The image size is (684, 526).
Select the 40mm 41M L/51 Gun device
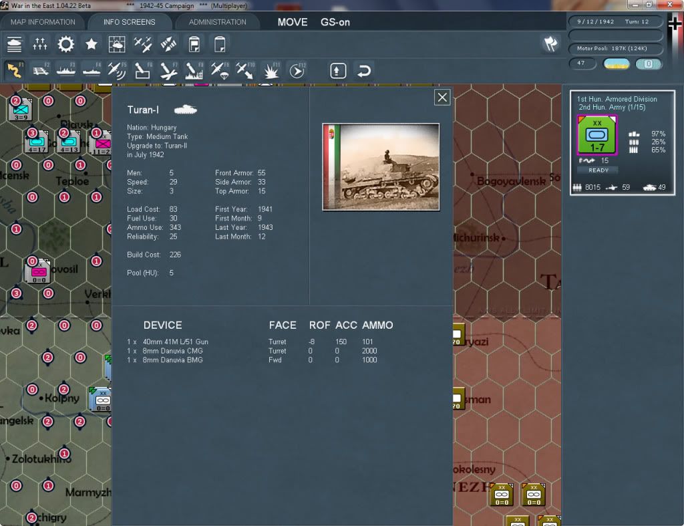pyautogui.click(x=176, y=342)
